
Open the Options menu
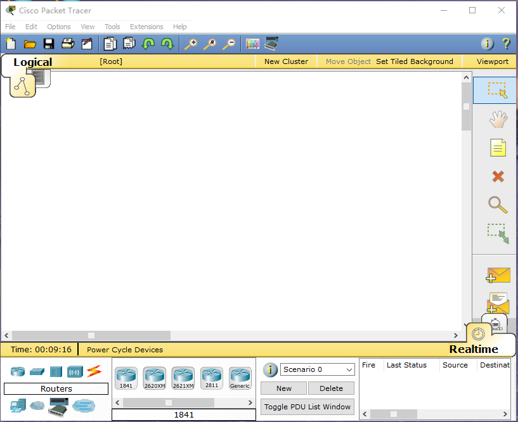59,27
